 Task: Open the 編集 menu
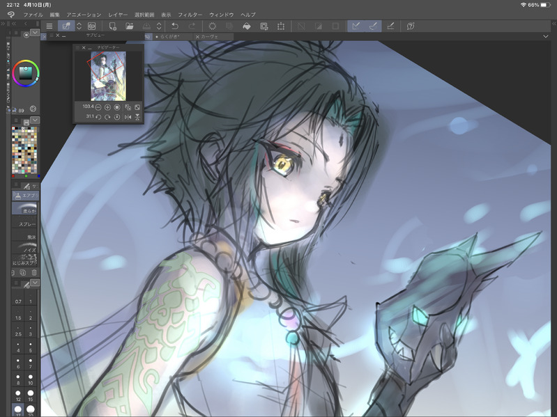tap(54, 15)
